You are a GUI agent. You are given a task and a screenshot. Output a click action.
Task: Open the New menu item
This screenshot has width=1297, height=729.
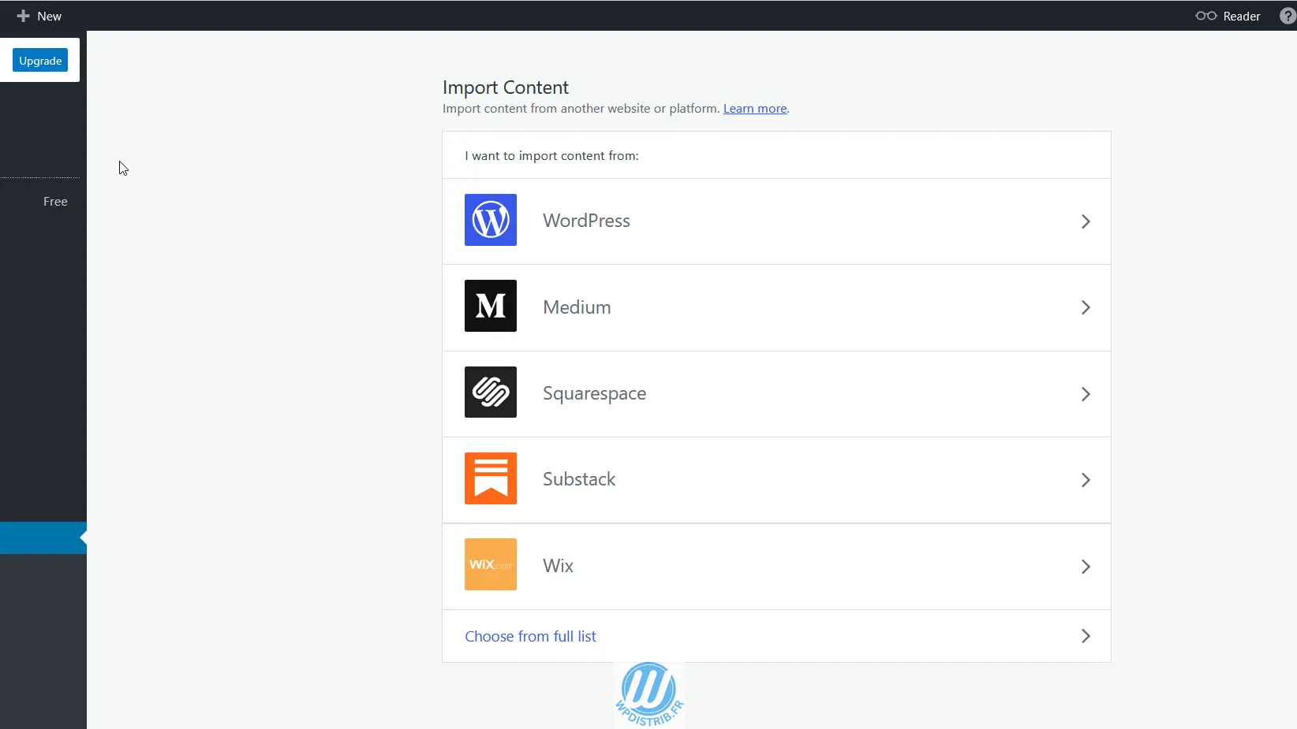[39, 16]
